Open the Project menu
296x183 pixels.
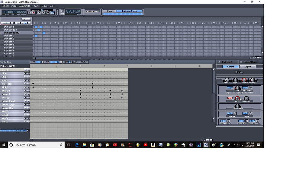pos(5,6)
